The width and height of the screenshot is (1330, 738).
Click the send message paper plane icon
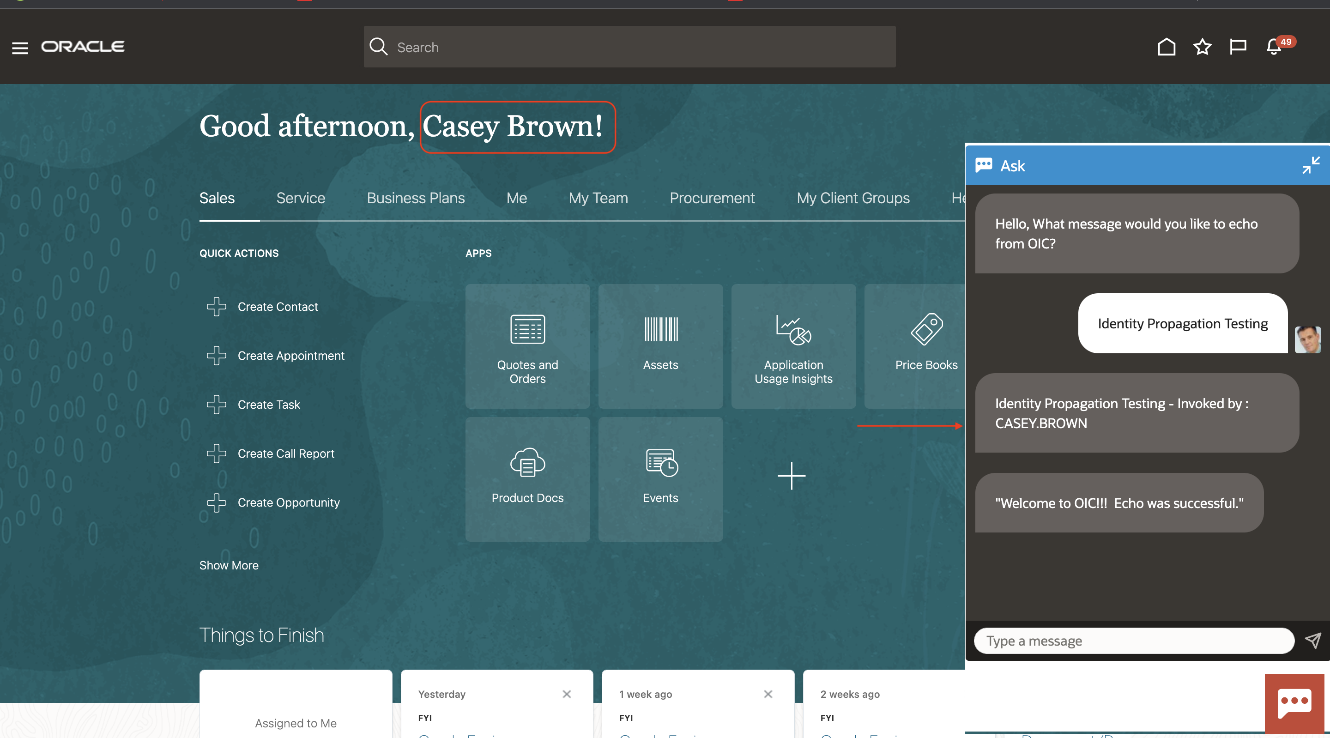(1313, 641)
